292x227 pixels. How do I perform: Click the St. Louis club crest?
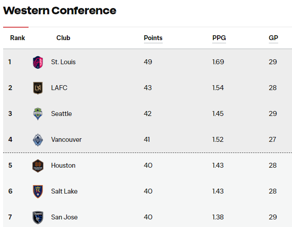point(38,62)
